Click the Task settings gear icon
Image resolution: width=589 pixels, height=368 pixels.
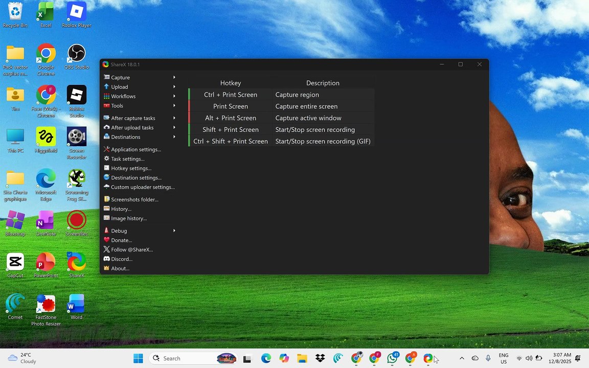coord(107,159)
